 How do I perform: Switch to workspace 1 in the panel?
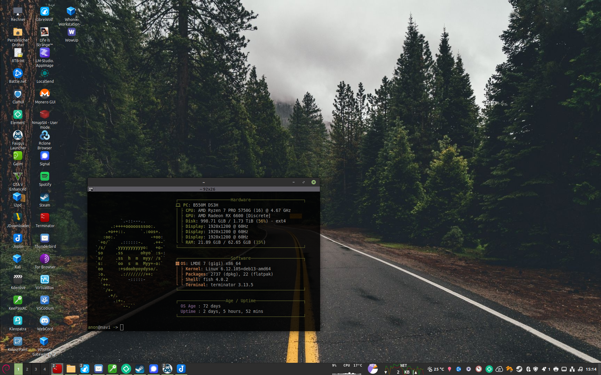(18, 369)
